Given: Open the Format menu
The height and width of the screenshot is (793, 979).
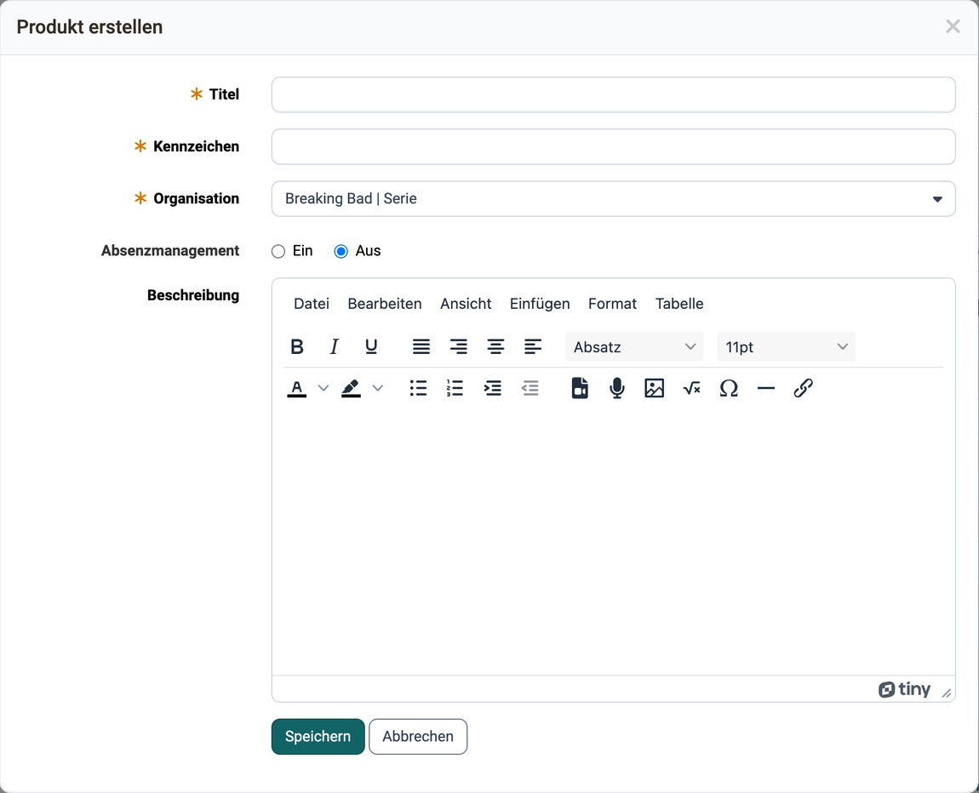Looking at the screenshot, I should click(x=612, y=304).
